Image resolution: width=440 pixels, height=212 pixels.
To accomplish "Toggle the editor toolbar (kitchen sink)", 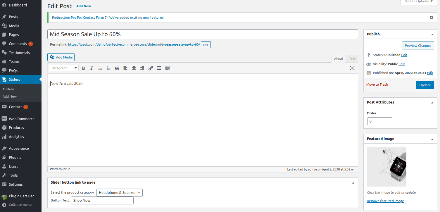I will pyautogui.click(x=168, y=68).
